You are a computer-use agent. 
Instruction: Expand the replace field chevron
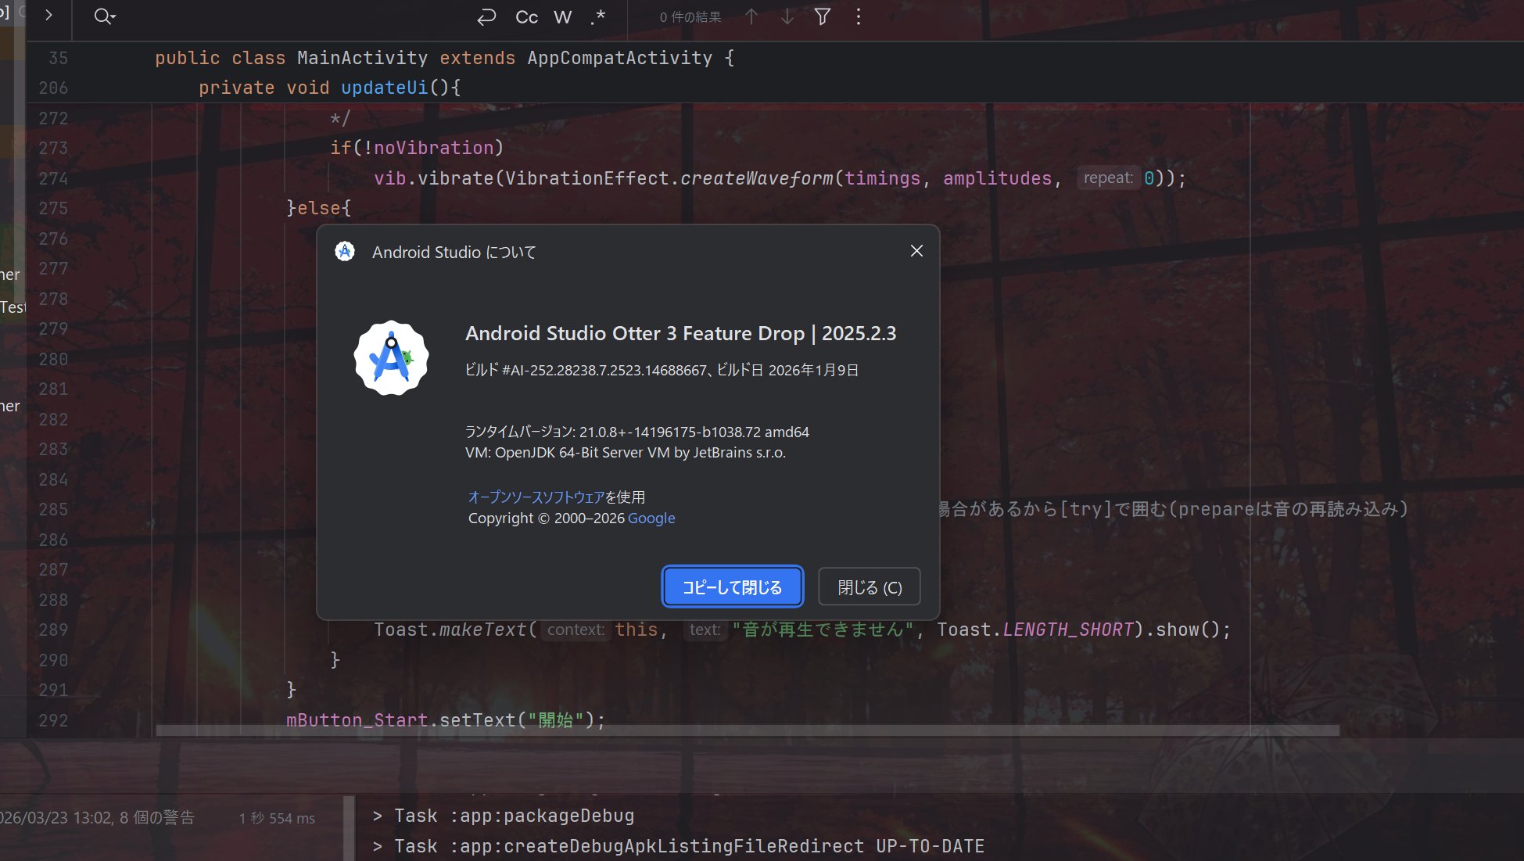[48, 15]
